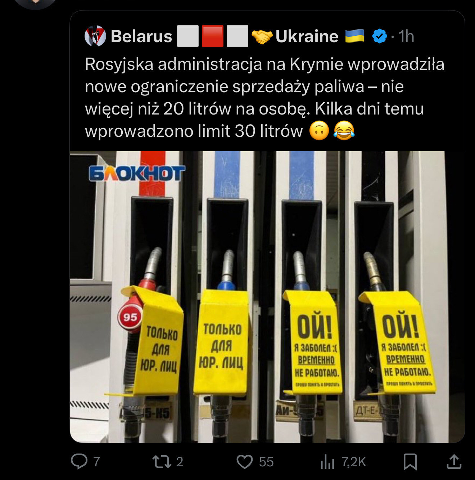Open the 1h post timestamp

(x=406, y=36)
